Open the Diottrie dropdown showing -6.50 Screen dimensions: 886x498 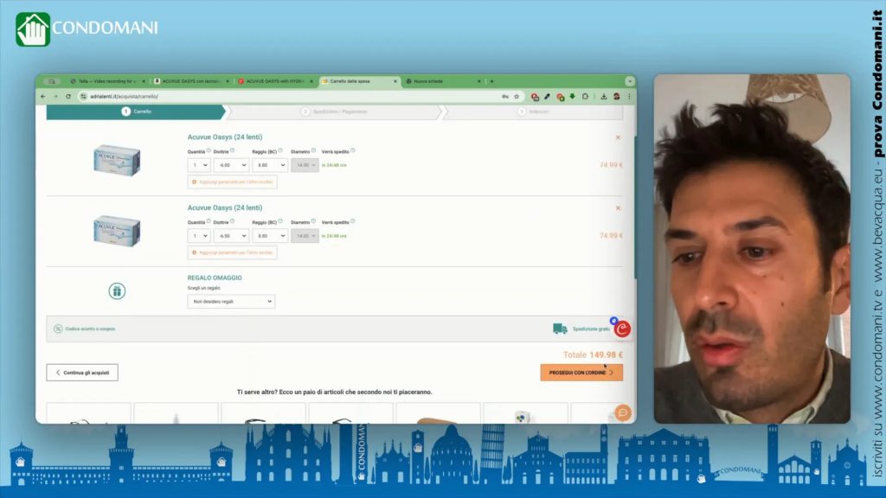pos(231,236)
